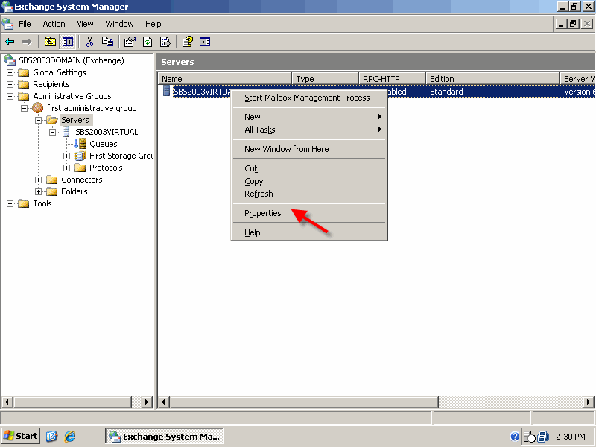Sort list by the Type column header
This screenshot has width=596, height=447.
point(326,79)
